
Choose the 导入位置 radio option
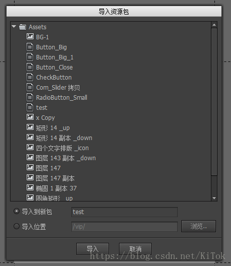coord(17,226)
